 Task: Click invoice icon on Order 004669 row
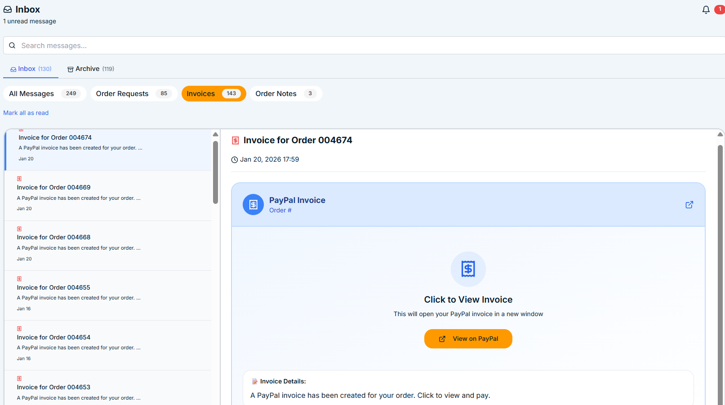19,179
